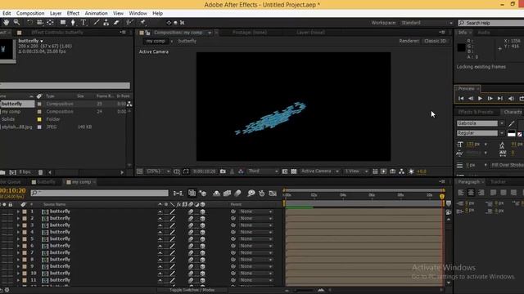This screenshot has width=524, height=294.
Task: Toggle the region of interest icon
Action: pos(285,171)
